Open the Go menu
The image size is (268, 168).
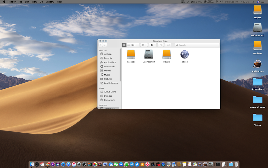tap(41, 2)
